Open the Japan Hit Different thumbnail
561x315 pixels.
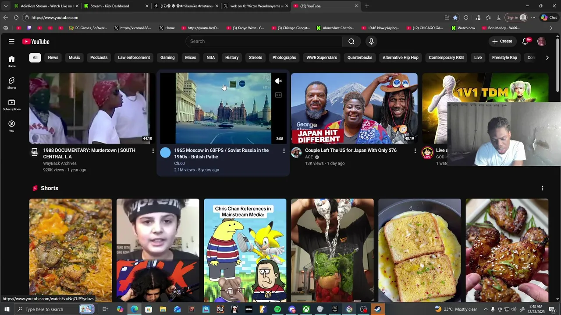(354, 108)
